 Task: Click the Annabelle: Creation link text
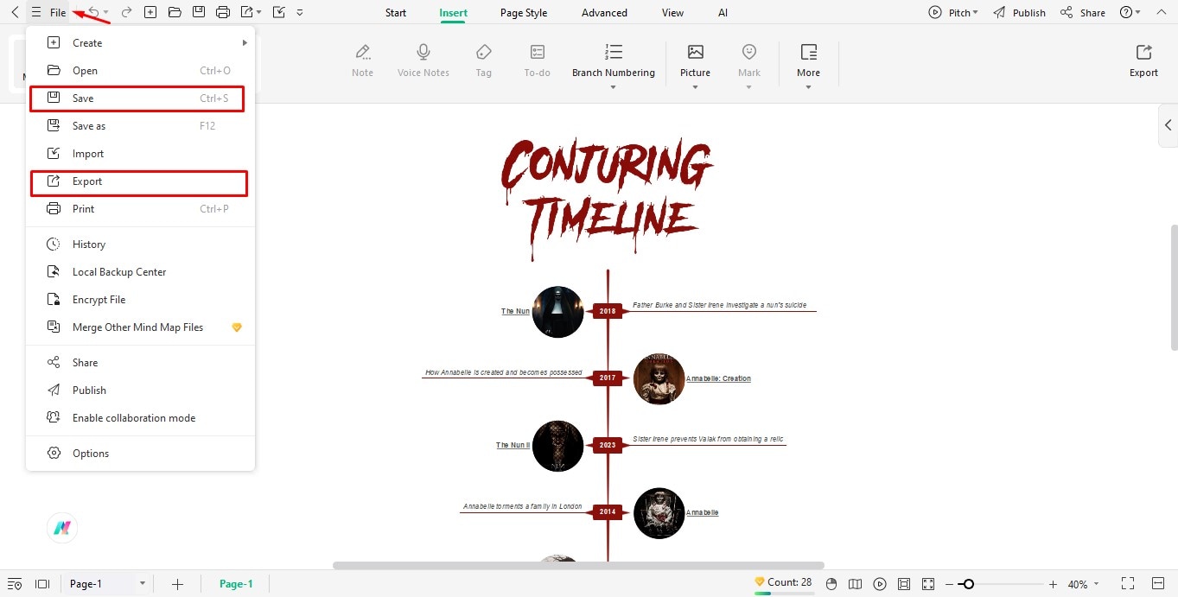(718, 378)
